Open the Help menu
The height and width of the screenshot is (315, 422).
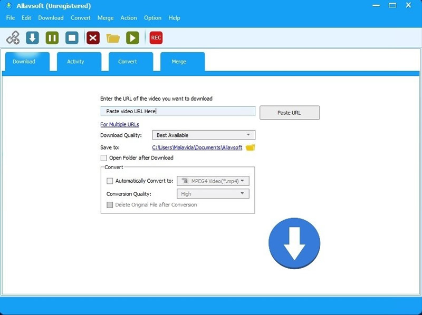pyautogui.click(x=175, y=18)
